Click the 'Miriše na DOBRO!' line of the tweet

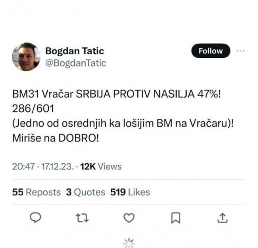56,138
